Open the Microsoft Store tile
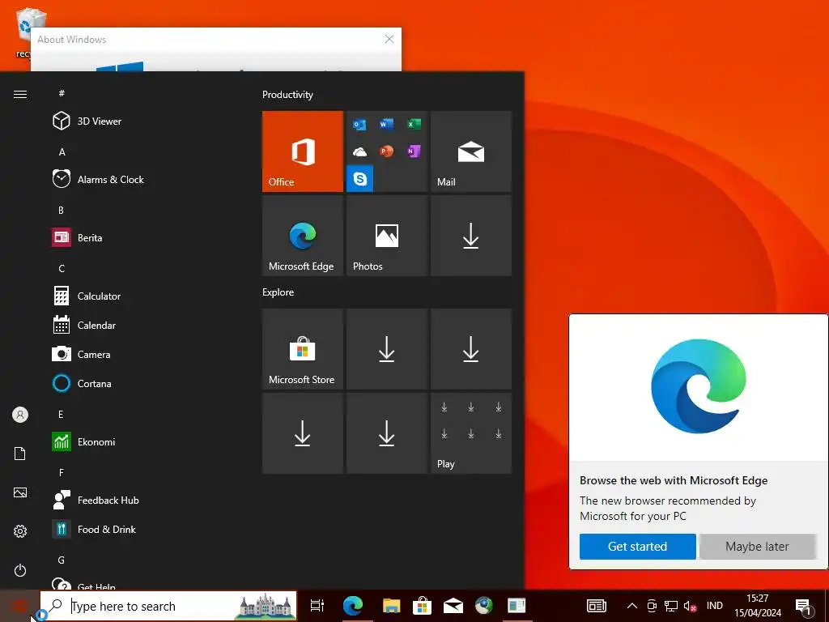The height and width of the screenshot is (622, 829). tap(303, 349)
